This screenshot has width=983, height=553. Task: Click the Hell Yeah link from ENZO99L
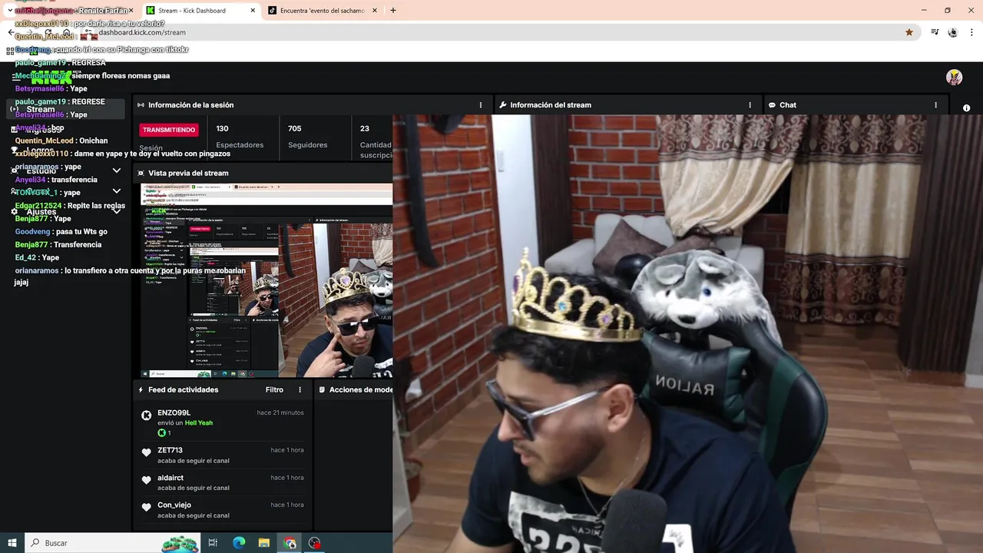(199, 423)
